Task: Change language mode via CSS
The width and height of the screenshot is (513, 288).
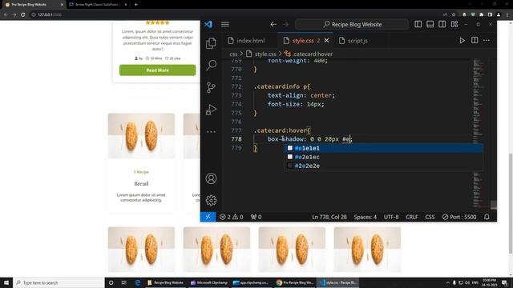Action: pos(430,217)
